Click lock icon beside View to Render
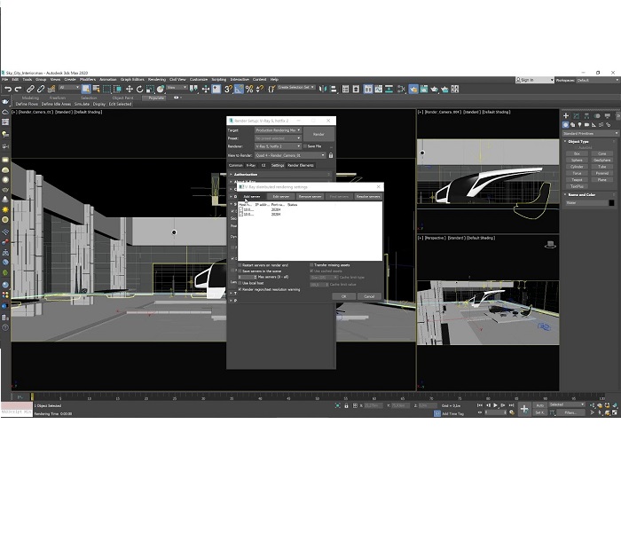The width and height of the screenshot is (621, 534). (x=331, y=155)
